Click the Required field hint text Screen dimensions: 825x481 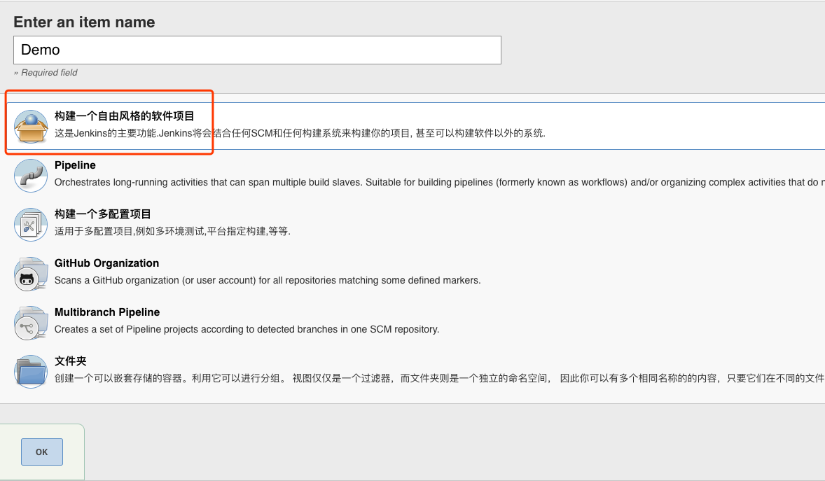46,73
